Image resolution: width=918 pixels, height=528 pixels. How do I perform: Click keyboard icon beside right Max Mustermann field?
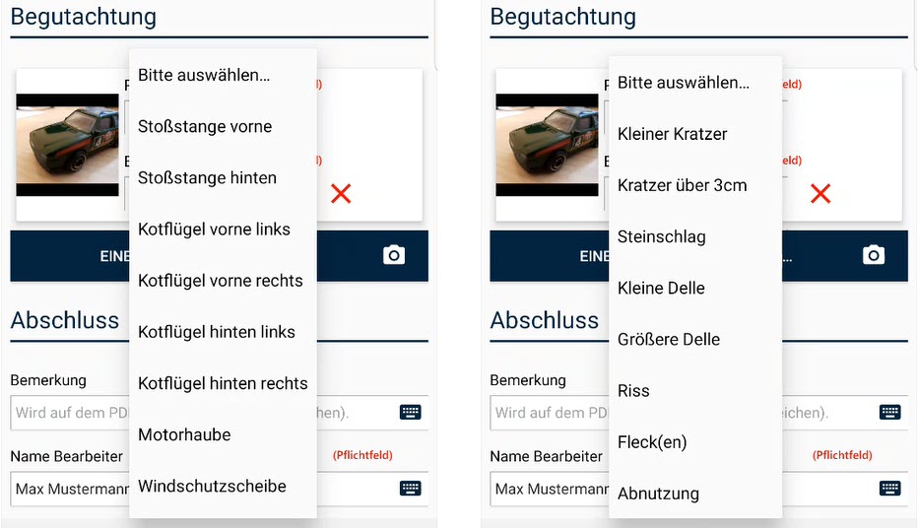click(889, 489)
